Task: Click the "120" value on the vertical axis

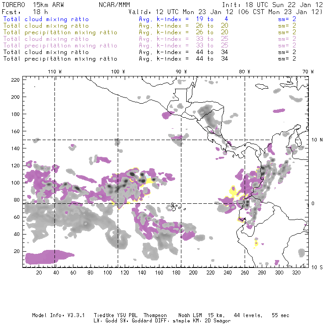Action: [x=15, y=166]
